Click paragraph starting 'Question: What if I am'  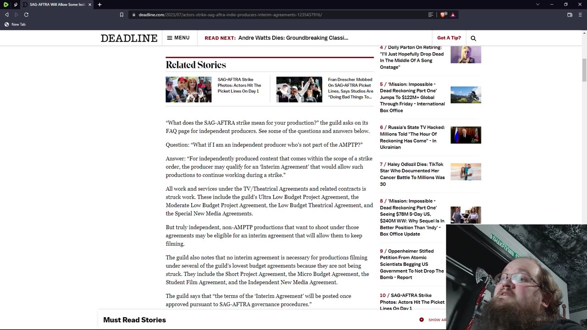(264, 145)
